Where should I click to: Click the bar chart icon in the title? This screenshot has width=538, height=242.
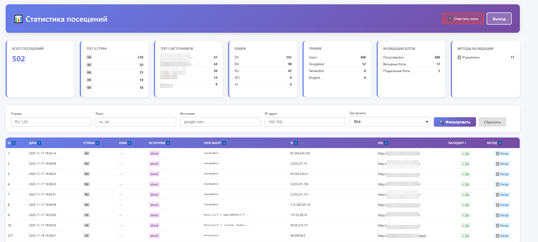coord(18,19)
